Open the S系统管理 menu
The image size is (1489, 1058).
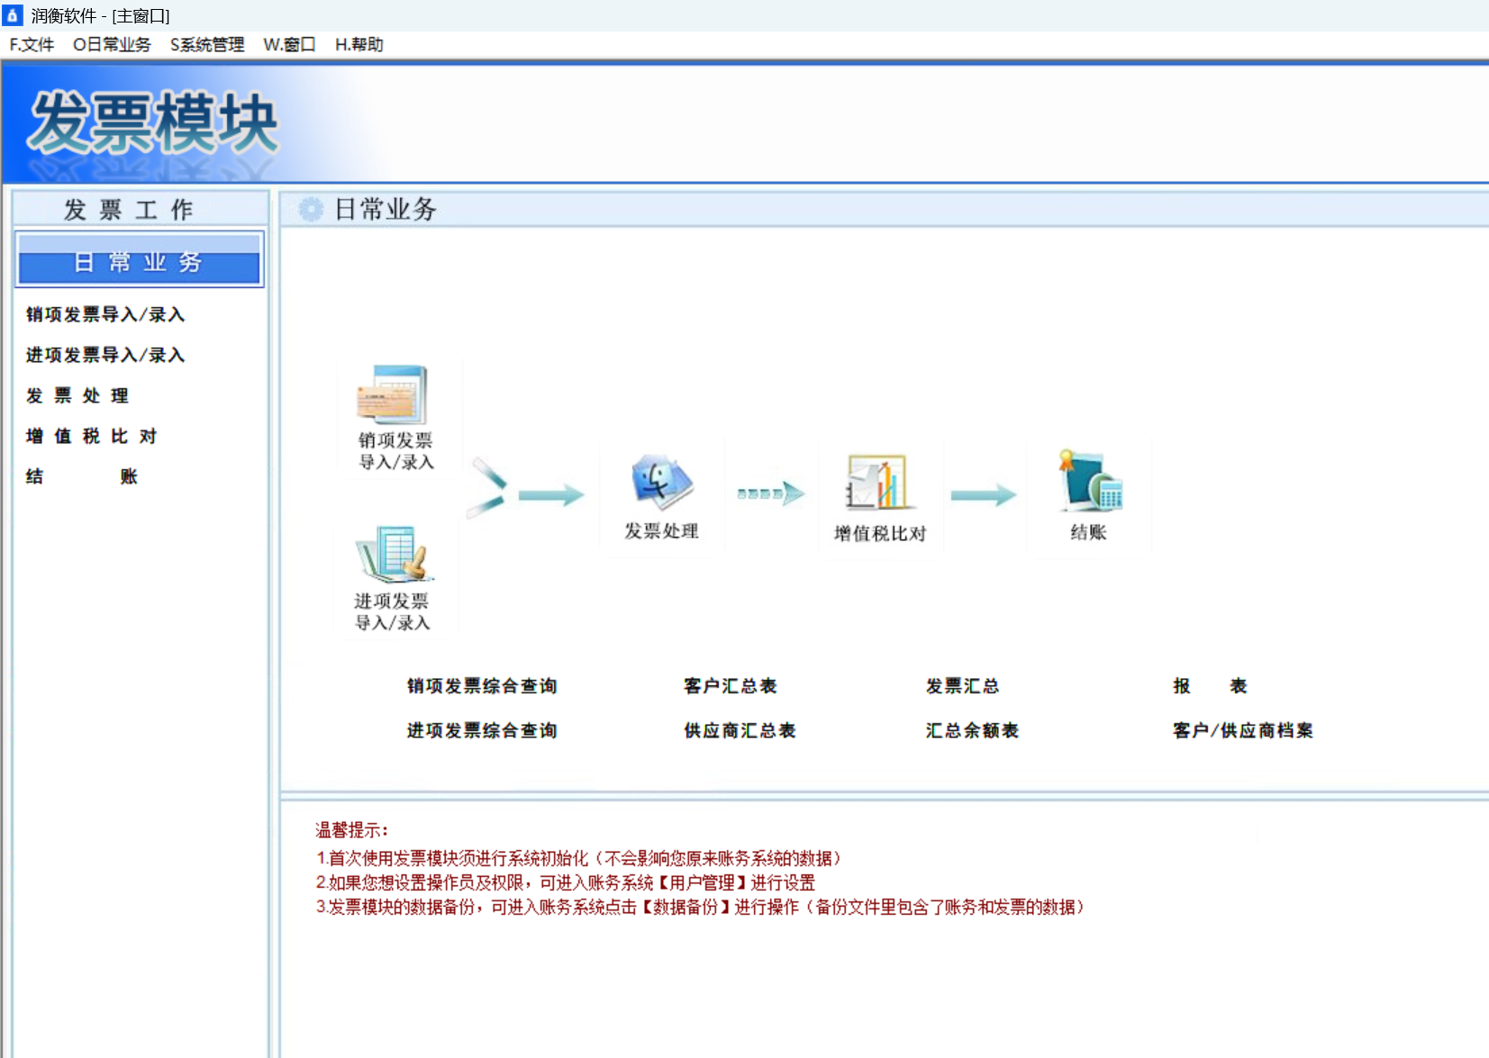(207, 45)
